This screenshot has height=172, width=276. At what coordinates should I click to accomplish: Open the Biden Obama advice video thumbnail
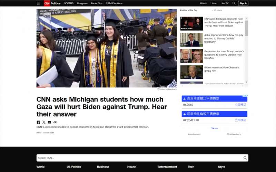(191, 72)
